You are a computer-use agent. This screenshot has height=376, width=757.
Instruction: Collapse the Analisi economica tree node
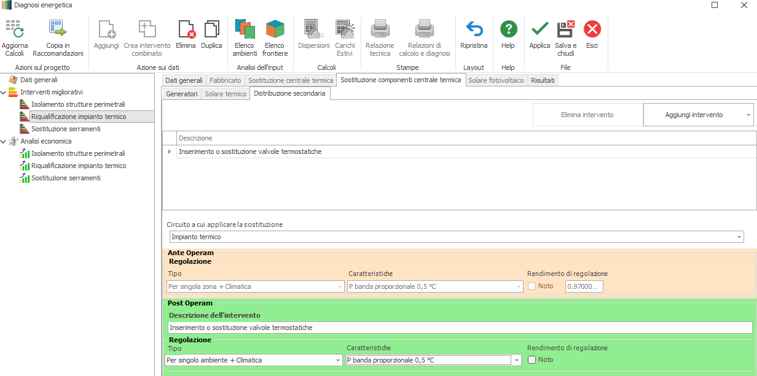tap(4, 141)
